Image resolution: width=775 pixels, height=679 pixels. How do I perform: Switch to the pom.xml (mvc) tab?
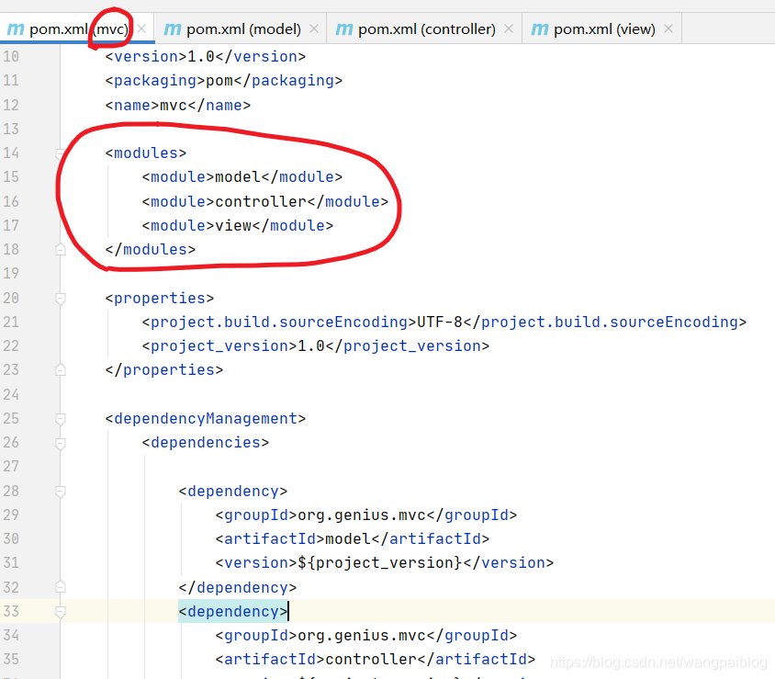pyautogui.click(x=78, y=28)
